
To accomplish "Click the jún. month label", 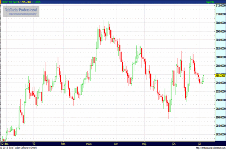I will 174,143.
